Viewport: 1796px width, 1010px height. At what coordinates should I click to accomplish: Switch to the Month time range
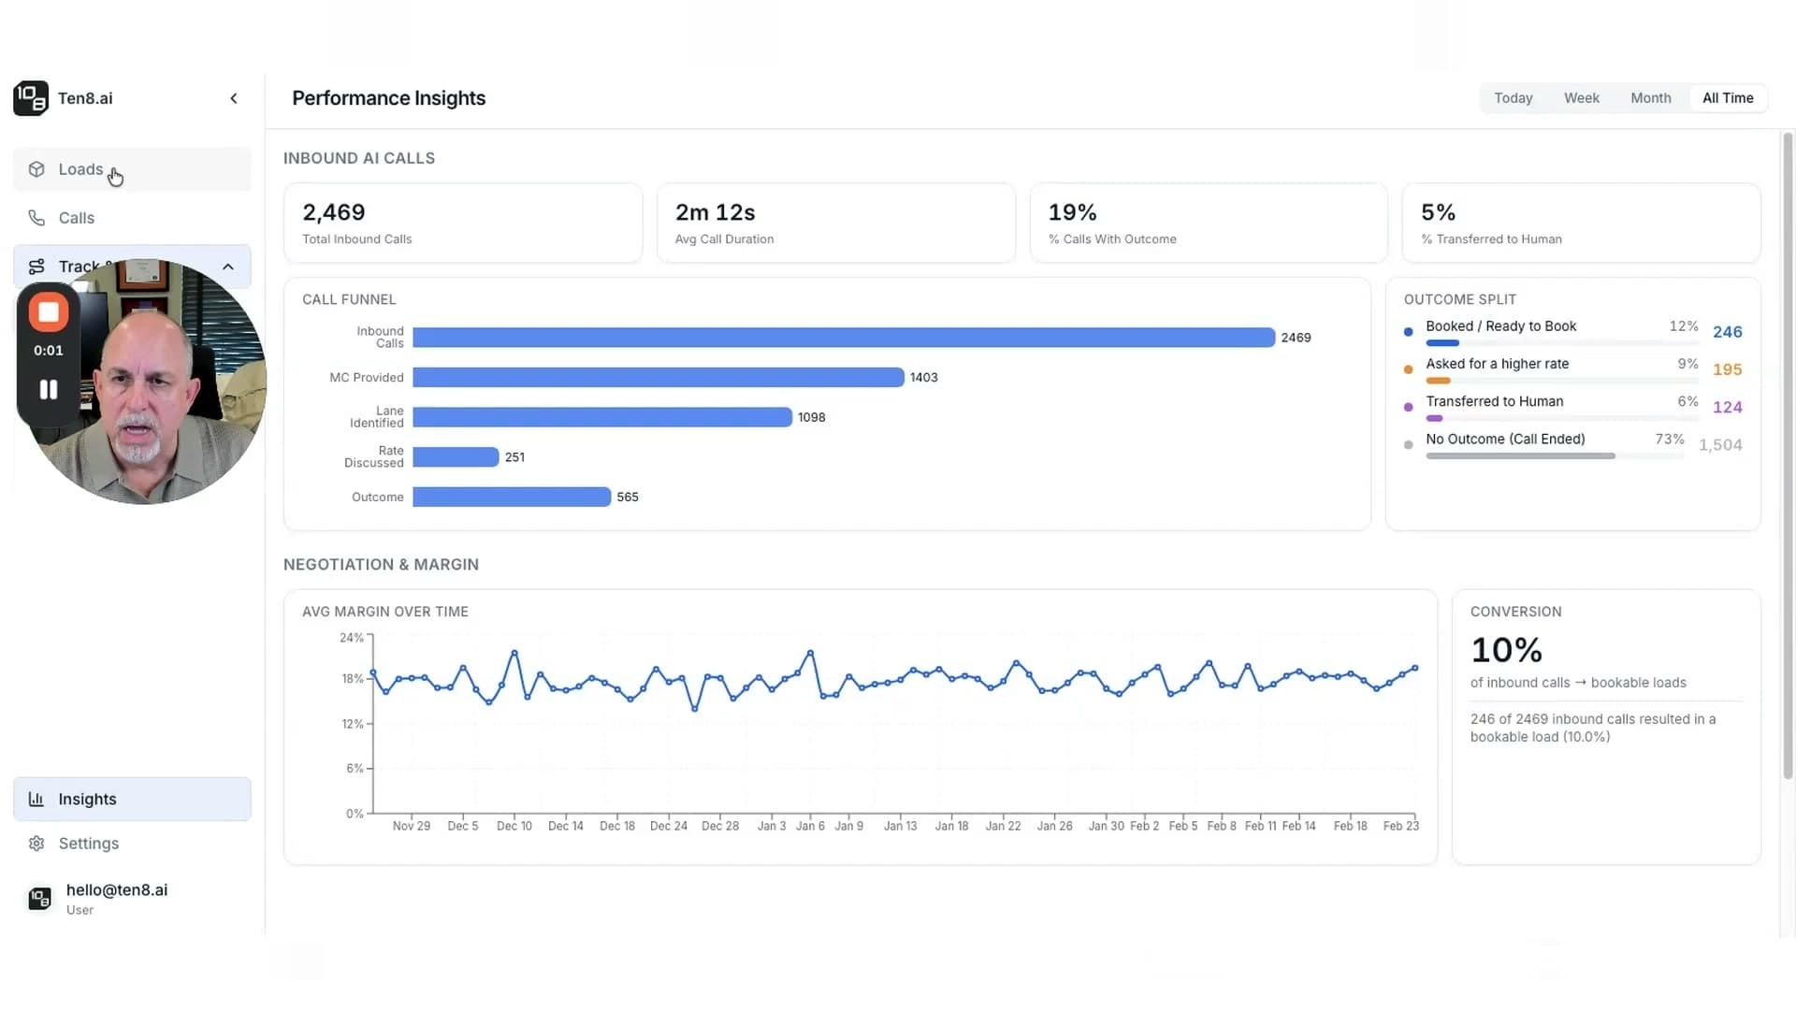[1650, 98]
